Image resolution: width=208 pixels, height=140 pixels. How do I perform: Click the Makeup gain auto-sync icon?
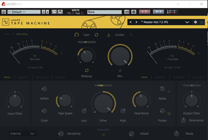87,70
